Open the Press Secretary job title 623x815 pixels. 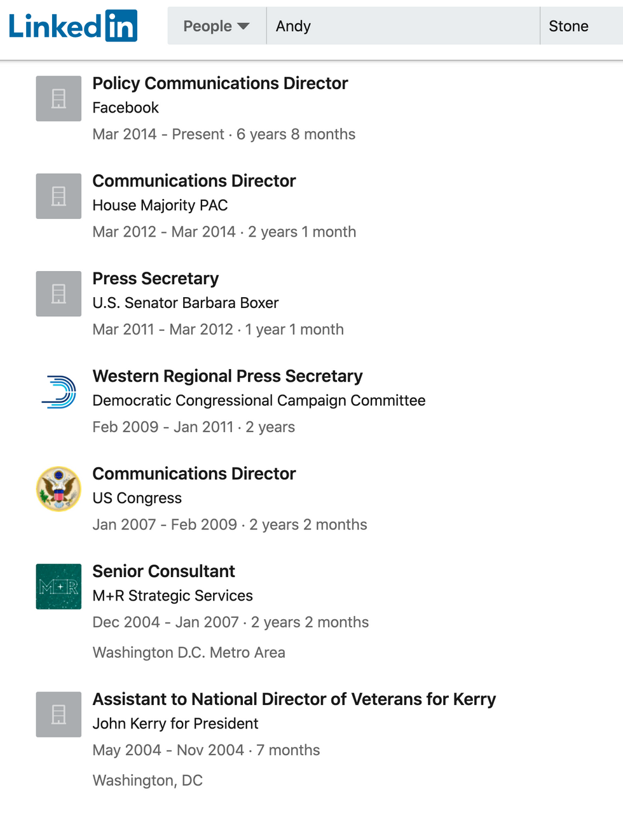click(x=156, y=279)
